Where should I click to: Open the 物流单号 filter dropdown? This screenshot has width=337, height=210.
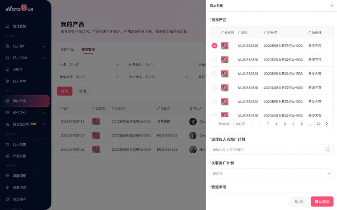pos(90,77)
